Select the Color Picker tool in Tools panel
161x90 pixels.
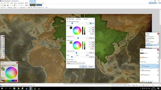(4, 51)
